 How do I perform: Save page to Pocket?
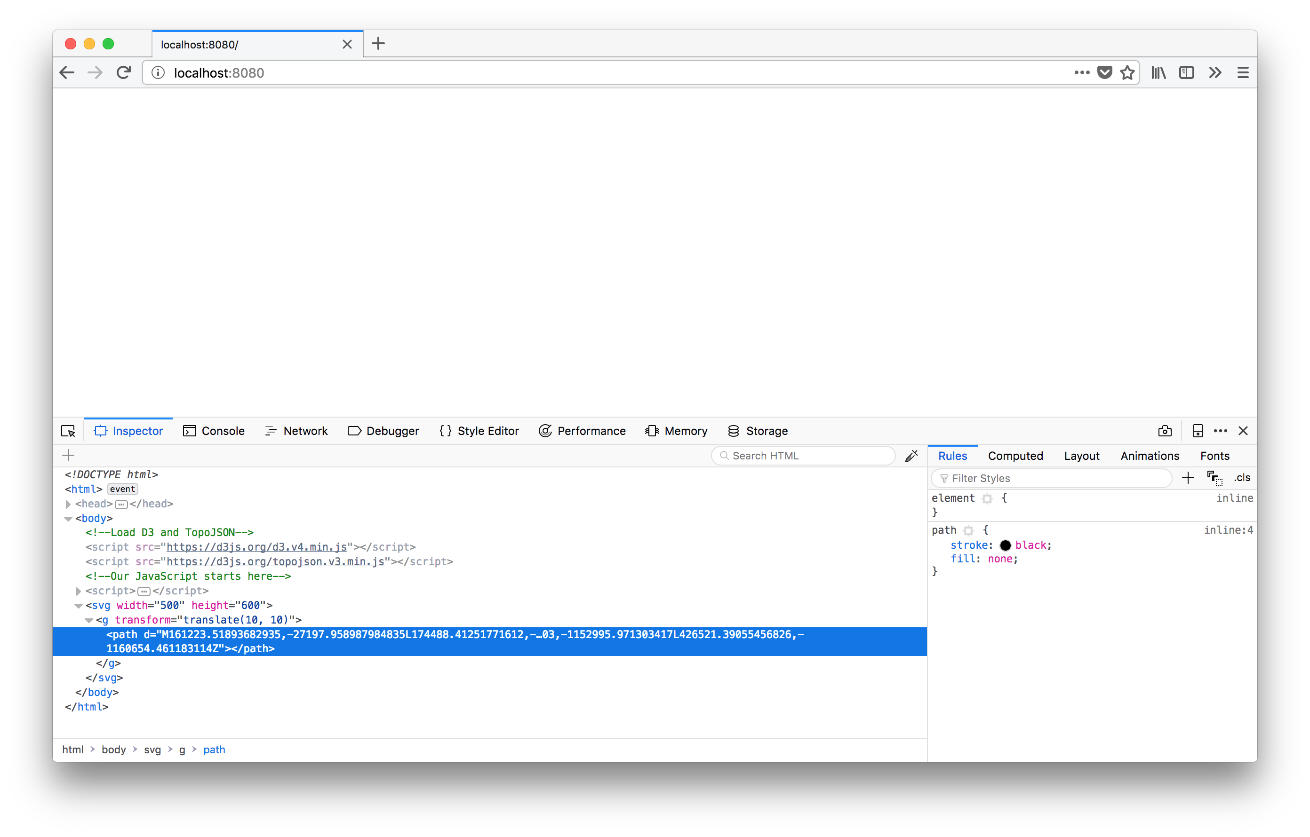click(1104, 72)
